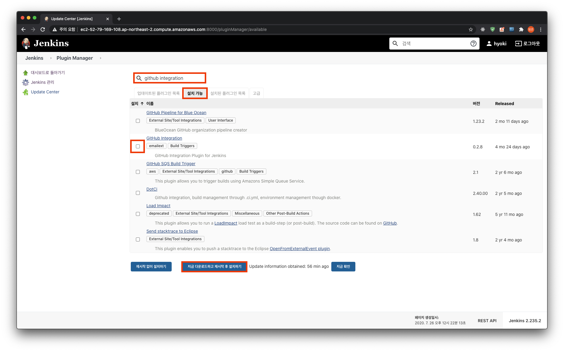The height and width of the screenshot is (351, 564).
Task: Sort plugins by the Released column header
Action: (504, 104)
